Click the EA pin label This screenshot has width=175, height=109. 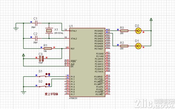(x=72, y=67)
